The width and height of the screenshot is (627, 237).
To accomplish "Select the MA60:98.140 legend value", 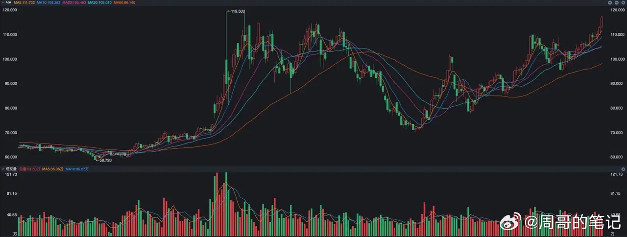I will click(124, 2).
